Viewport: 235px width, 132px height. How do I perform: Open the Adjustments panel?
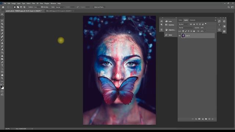170,30
